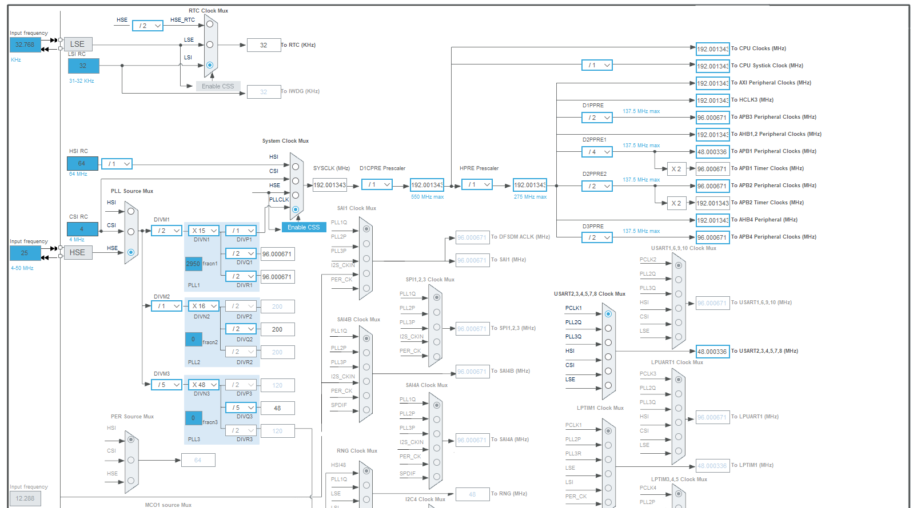Click the To APB1 Peripheral Clocks 48.000336 field
The height and width of the screenshot is (508, 917).
(x=712, y=152)
